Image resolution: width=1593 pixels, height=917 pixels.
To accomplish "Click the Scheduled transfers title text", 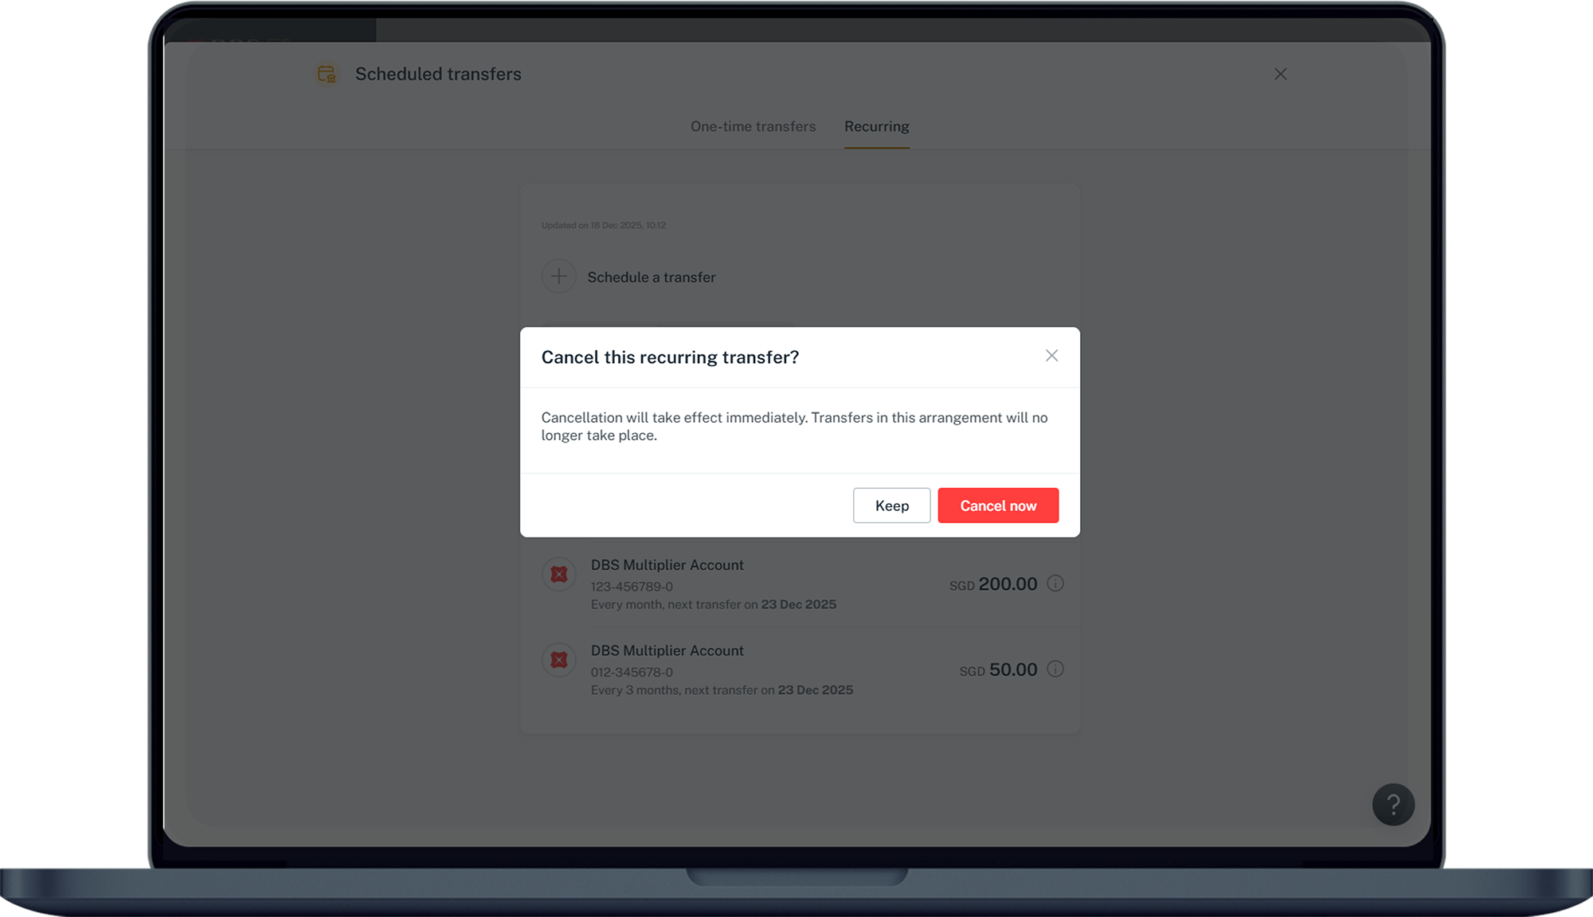I will (438, 74).
